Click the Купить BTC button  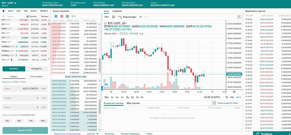[25, 130]
